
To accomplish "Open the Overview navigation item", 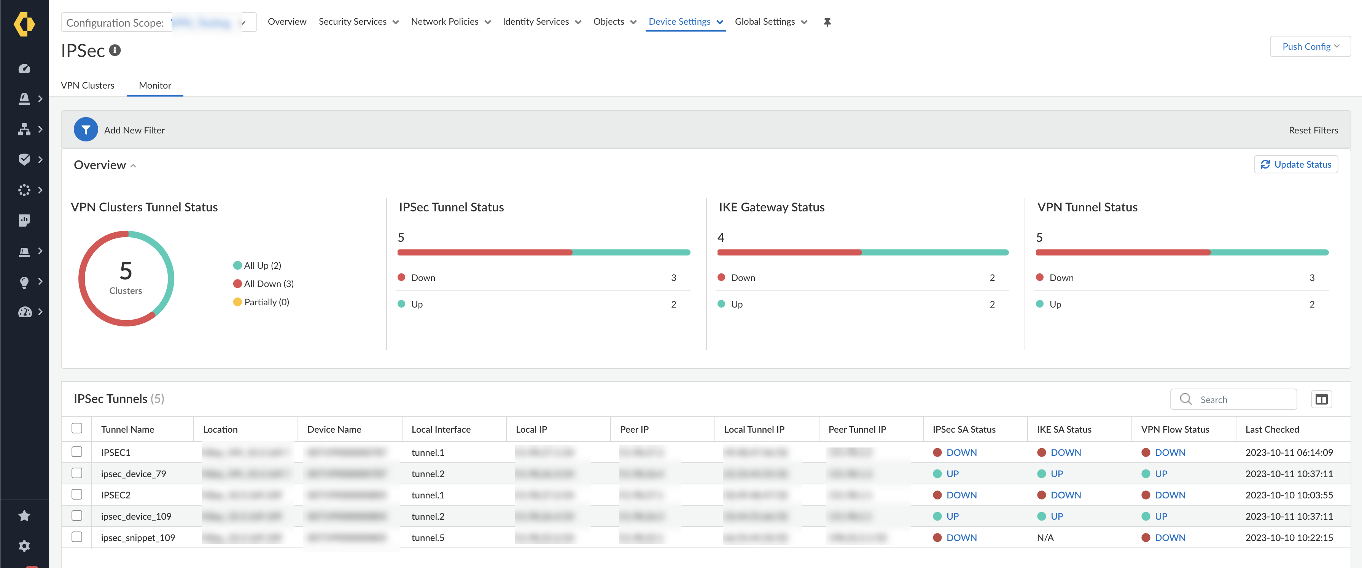I will coord(286,22).
